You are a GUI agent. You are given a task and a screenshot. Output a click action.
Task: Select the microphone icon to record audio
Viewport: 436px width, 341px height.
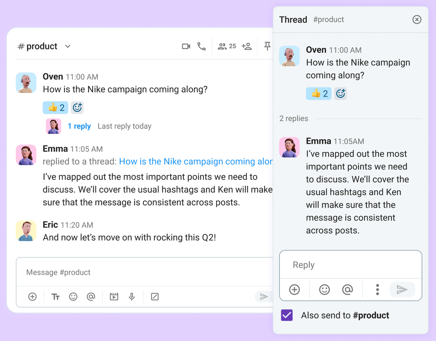tap(132, 297)
